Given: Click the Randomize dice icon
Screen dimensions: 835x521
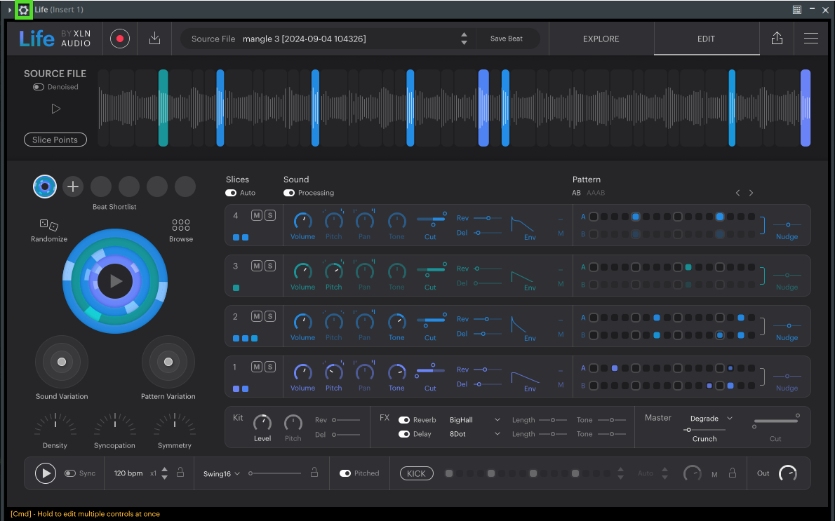Looking at the screenshot, I should tap(49, 225).
